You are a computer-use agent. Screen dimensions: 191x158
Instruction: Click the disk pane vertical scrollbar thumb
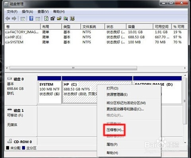[x=185, y=101]
